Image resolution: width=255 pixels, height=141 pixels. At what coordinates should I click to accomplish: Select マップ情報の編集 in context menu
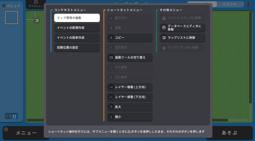coord(77,18)
